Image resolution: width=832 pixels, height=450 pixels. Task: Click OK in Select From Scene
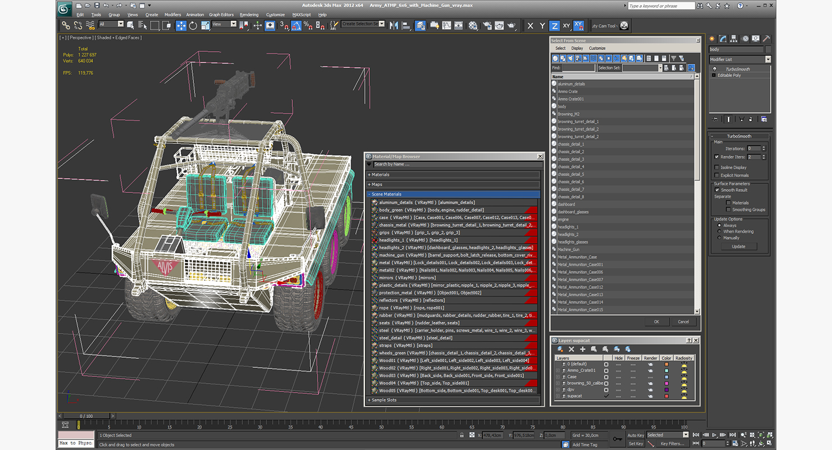pyautogui.click(x=656, y=322)
